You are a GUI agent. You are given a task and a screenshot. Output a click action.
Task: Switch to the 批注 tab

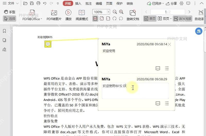89,4
